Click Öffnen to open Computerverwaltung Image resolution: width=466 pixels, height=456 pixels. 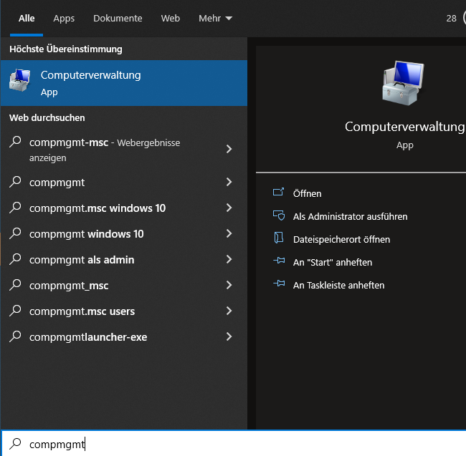(308, 193)
